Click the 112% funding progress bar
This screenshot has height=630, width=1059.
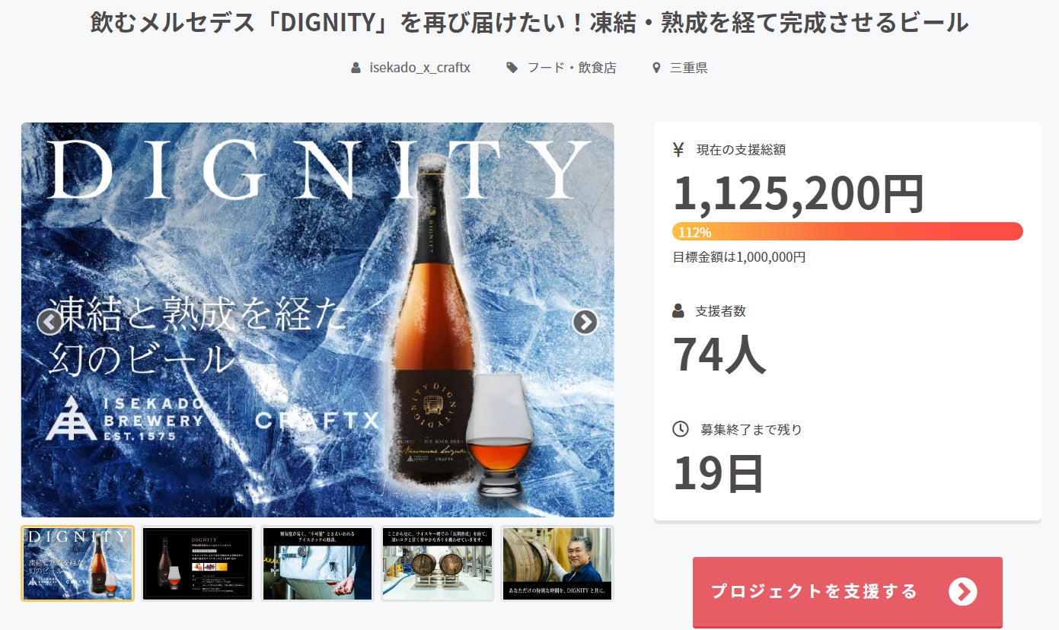(847, 231)
